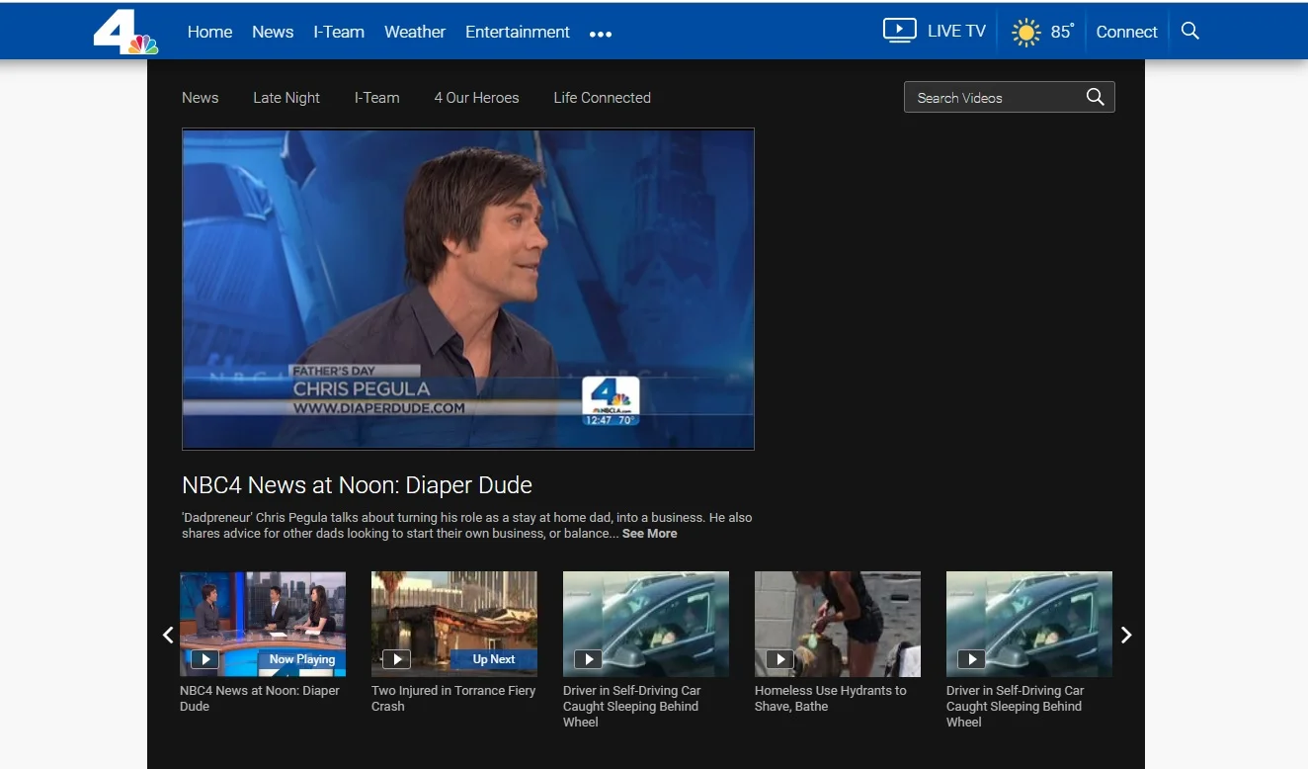Click 'NBC4 News at Noon: Diaper Dude' caption
1308x769 pixels.
[x=260, y=698]
